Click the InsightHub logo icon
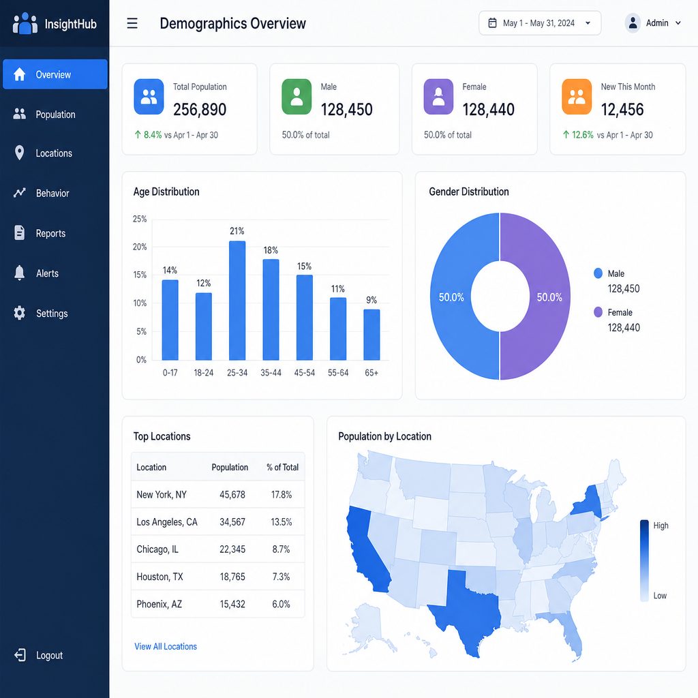The height and width of the screenshot is (698, 698). 25,23
